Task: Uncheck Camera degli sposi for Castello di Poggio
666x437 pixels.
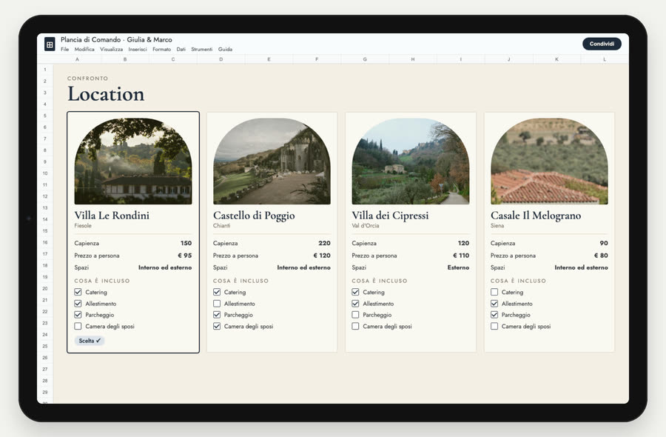Action: [217, 326]
